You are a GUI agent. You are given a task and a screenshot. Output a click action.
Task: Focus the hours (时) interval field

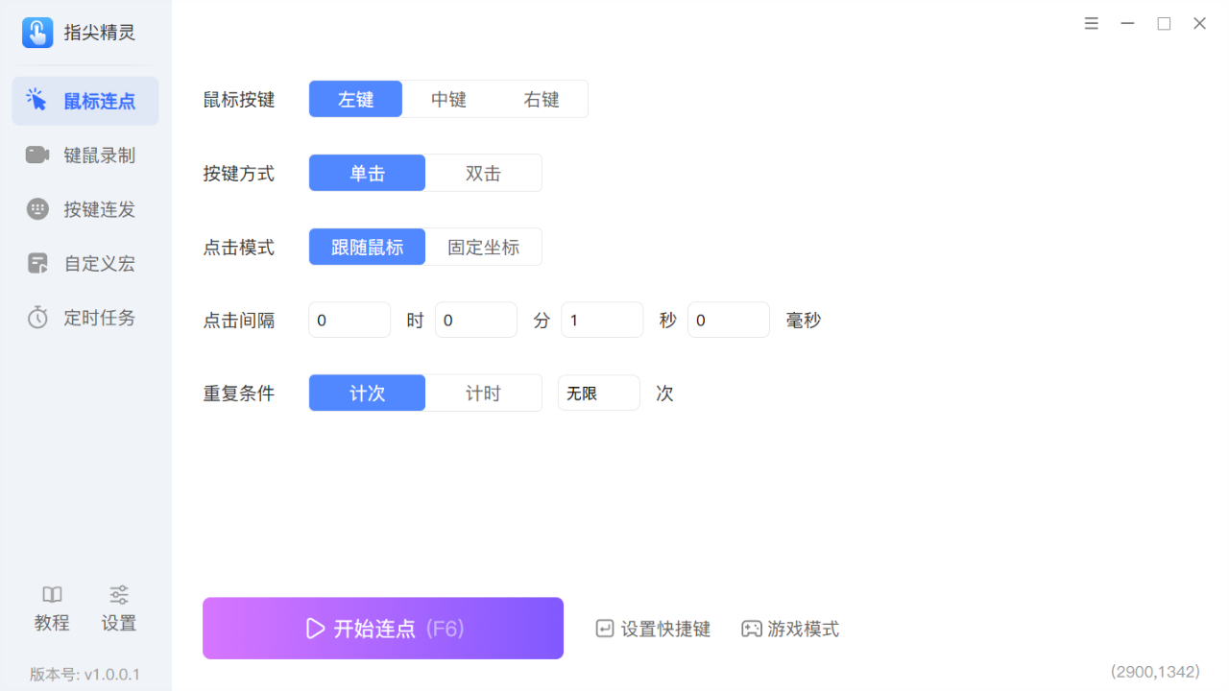tap(349, 320)
